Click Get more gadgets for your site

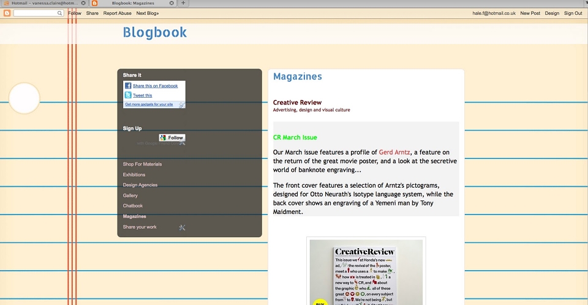click(149, 105)
